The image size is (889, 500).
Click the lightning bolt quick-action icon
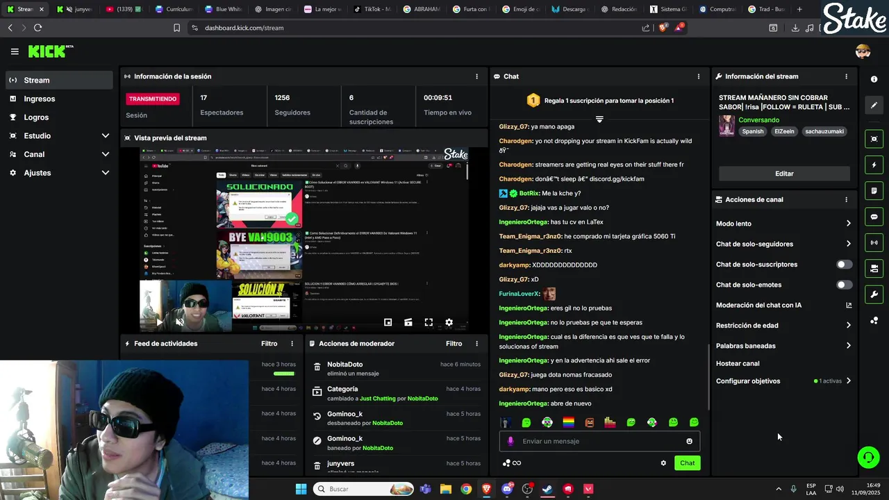[x=874, y=165]
